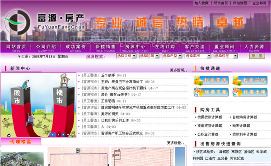Select slide 3 on news image
271x166 pixels.
tap(63, 135)
